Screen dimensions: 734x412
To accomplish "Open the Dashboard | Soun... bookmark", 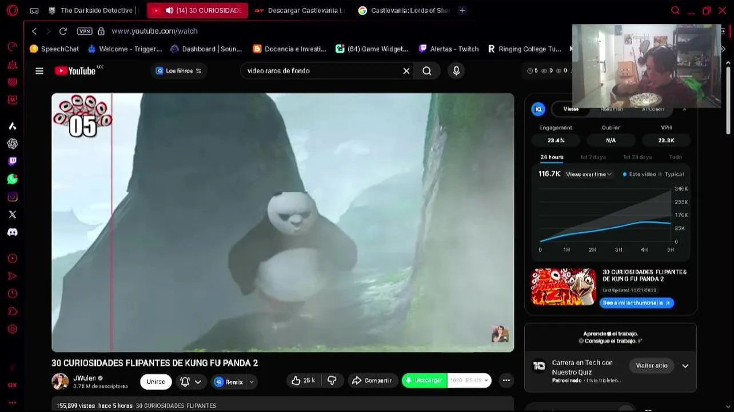I will 206,49.
